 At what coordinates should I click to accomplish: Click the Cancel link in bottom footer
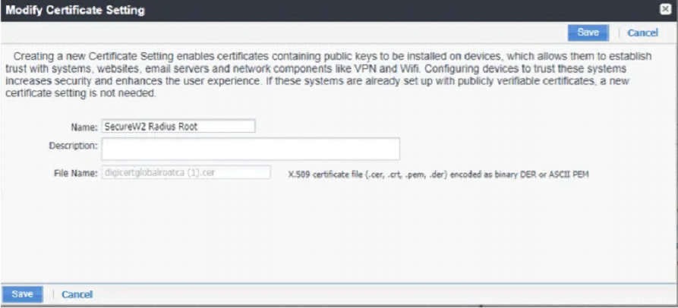[77, 294]
